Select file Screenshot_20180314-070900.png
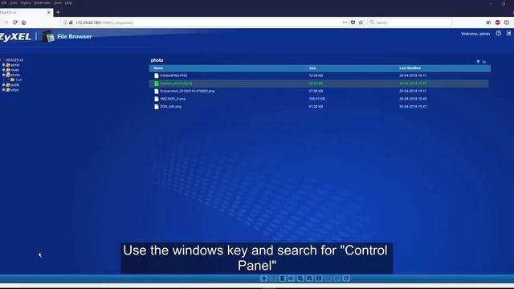The image size is (514, 289). pyautogui.click(x=187, y=91)
